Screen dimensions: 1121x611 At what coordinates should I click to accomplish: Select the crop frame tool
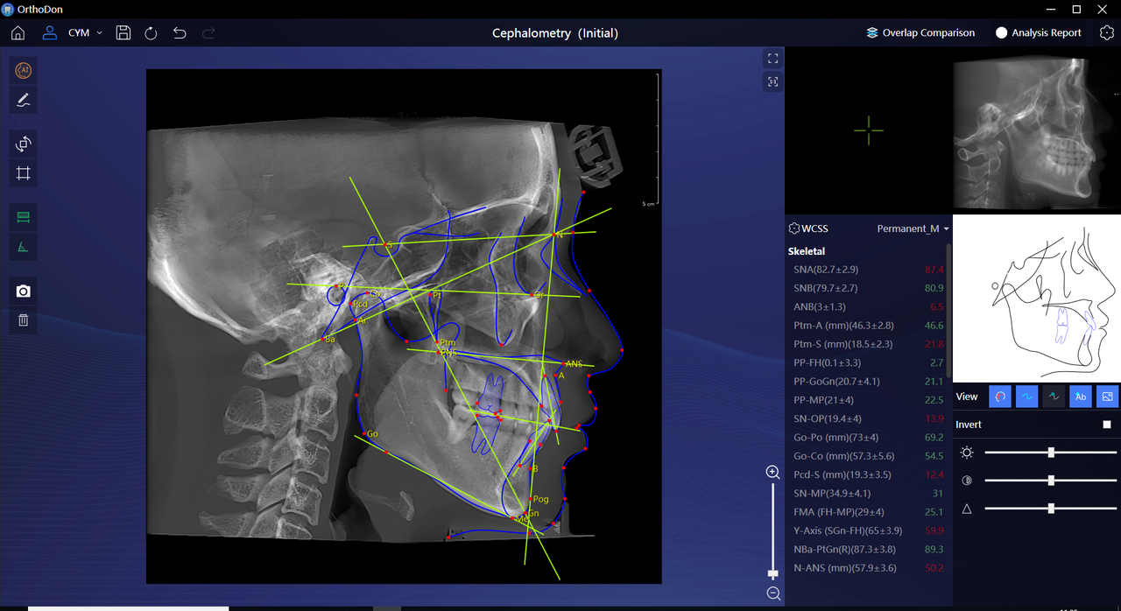tap(24, 173)
